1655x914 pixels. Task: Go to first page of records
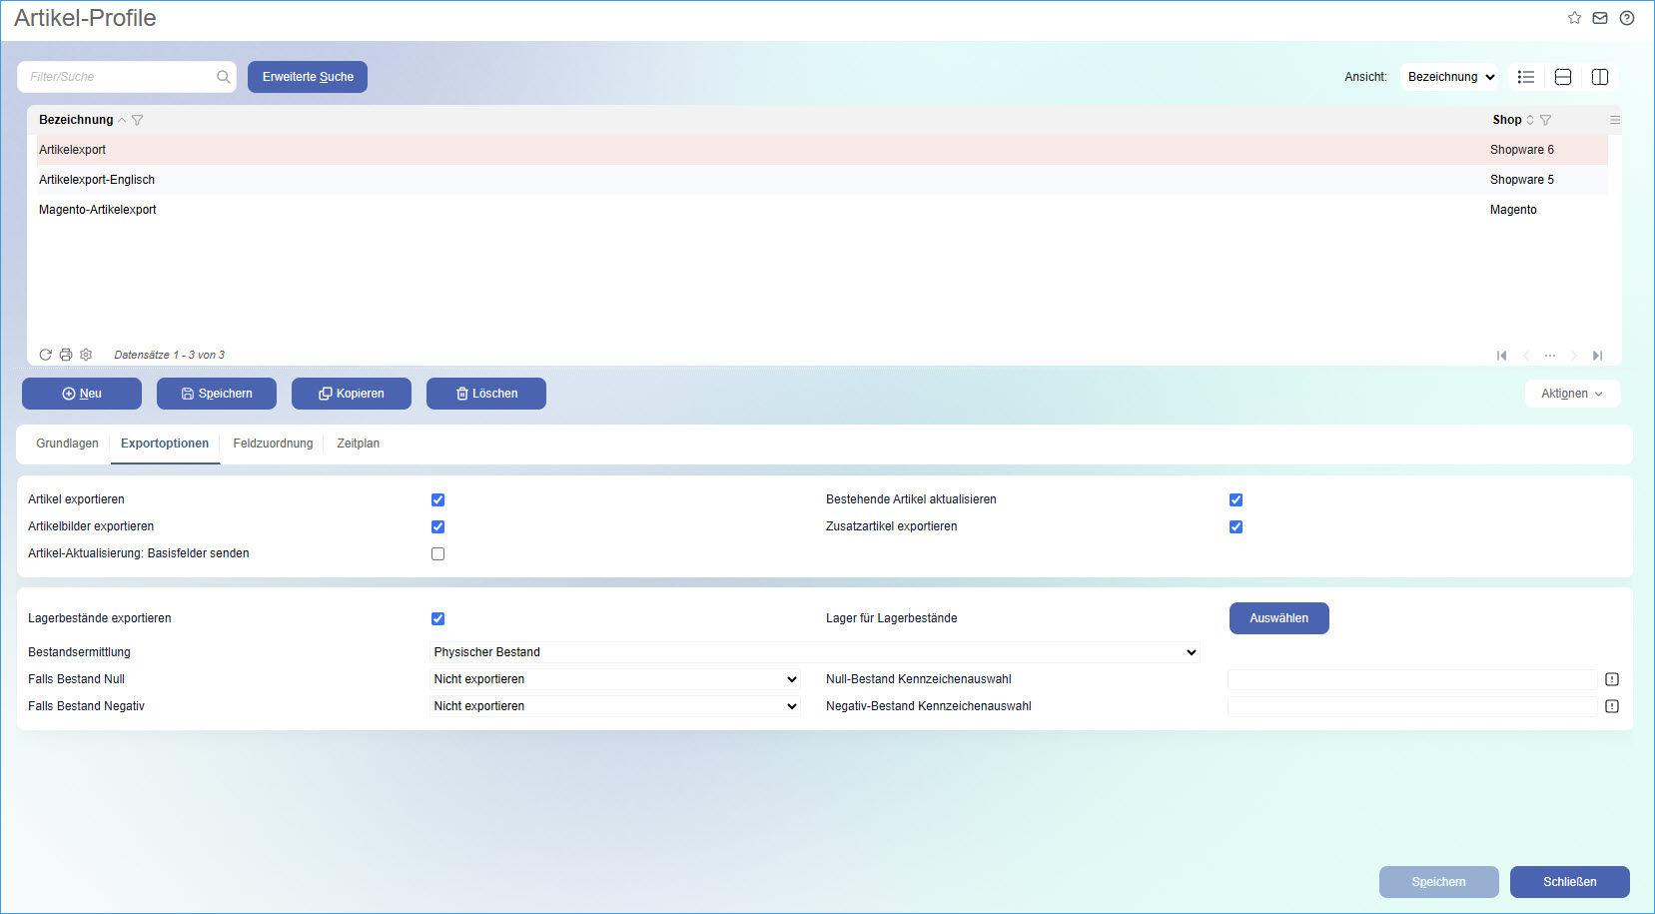click(1501, 356)
